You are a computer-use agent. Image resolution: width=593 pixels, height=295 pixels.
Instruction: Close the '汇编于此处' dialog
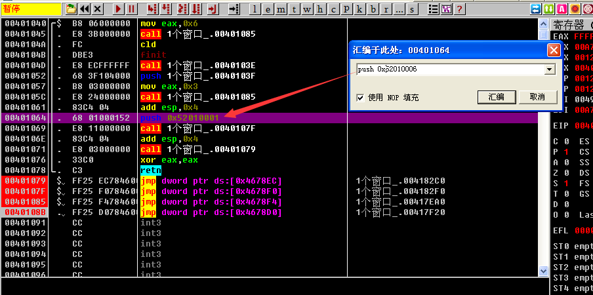click(x=554, y=50)
